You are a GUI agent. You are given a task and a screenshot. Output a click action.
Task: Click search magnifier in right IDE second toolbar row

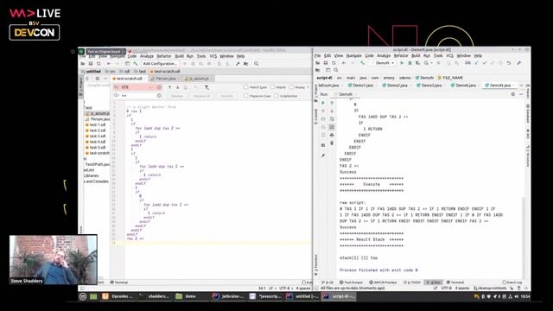pos(336,70)
